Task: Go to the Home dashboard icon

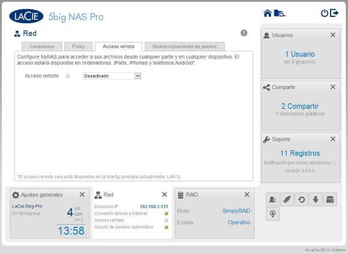Action: (267, 13)
